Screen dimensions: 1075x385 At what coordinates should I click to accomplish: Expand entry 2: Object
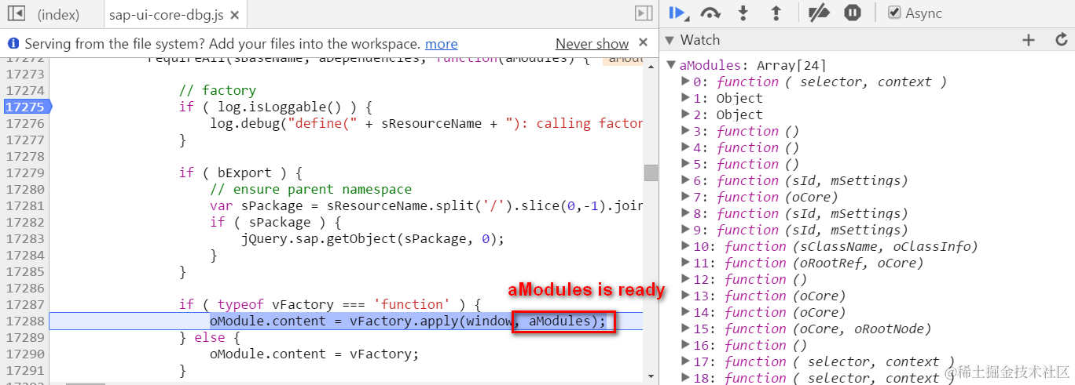point(685,114)
